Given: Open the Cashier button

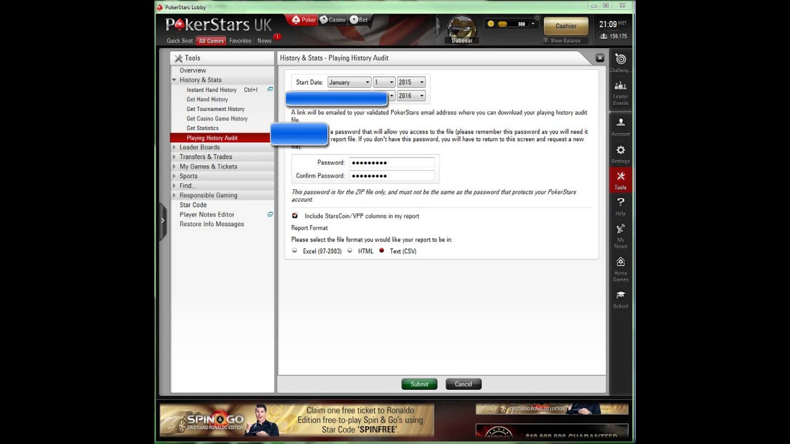Looking at the screenshot, I should click(566, 26).
